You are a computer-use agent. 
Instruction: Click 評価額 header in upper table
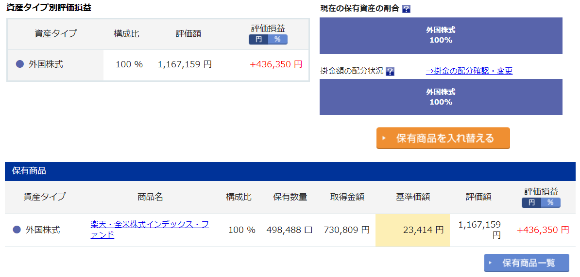click(x=188, y=33)
